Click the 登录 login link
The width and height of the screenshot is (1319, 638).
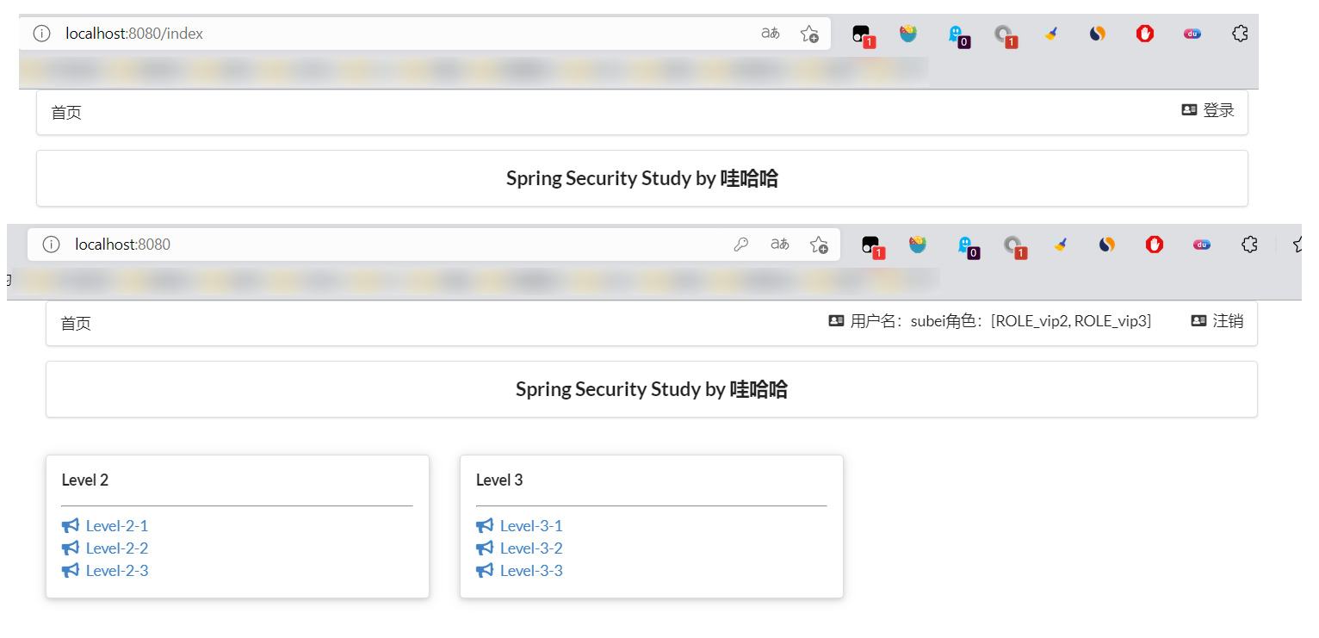click(x=1217, y=110)
